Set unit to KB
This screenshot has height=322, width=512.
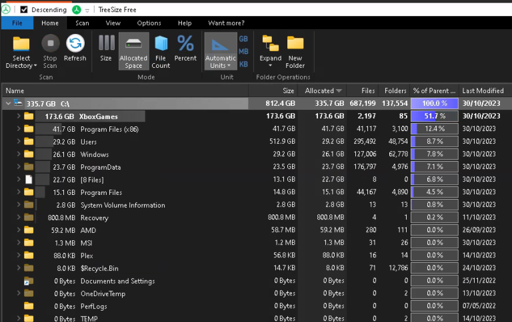point(243,65)
